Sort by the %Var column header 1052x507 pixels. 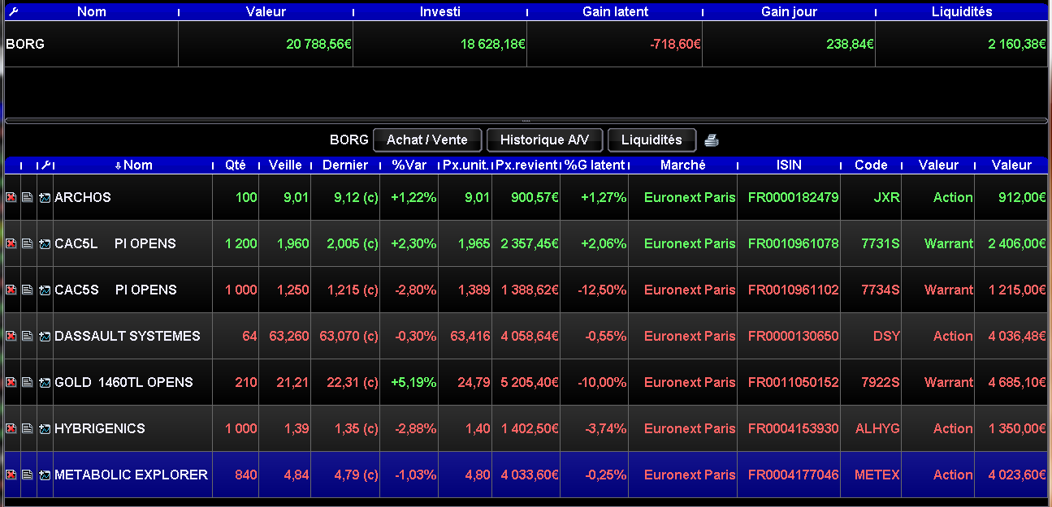pos(409,165)
